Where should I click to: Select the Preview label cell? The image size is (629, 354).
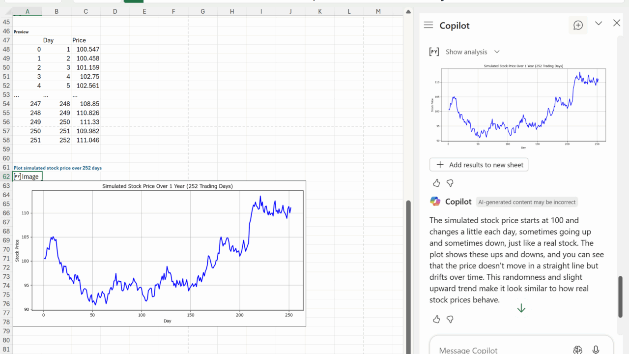28,31
